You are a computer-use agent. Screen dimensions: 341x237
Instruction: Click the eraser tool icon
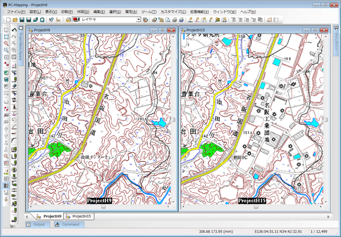[14, 86]
